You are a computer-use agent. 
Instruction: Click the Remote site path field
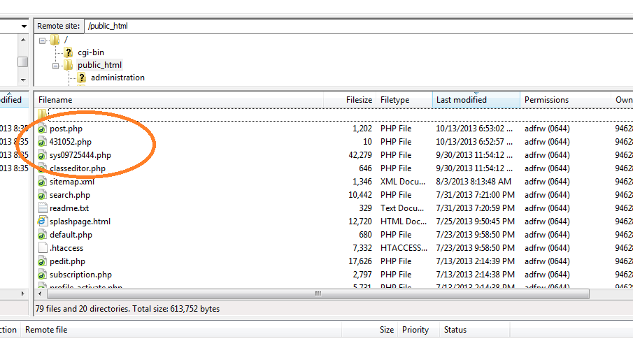click(359, 26)
